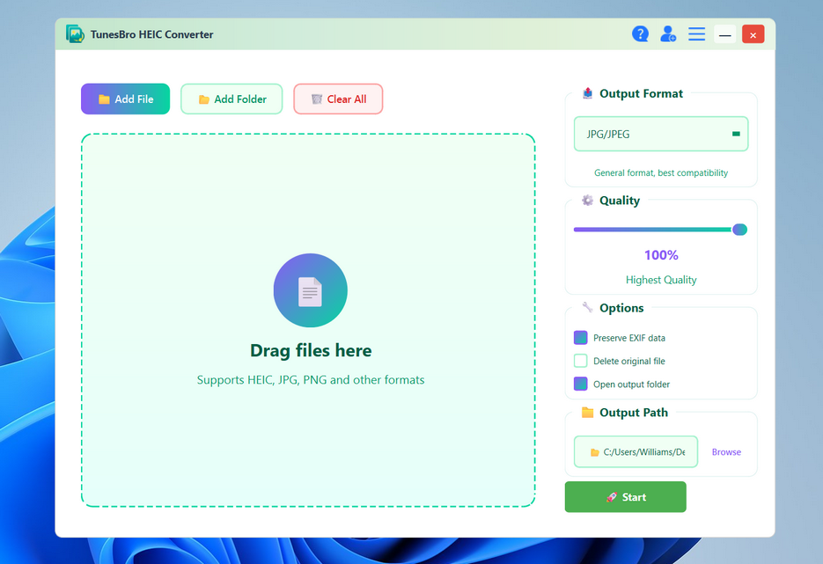This screenshot has width=823, height=564.
Task: Click the gear icon beside Quality
Action: (x=586, y=201)
